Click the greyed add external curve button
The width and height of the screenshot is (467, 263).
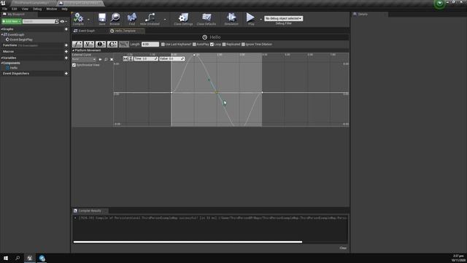(x=124, y=44)
